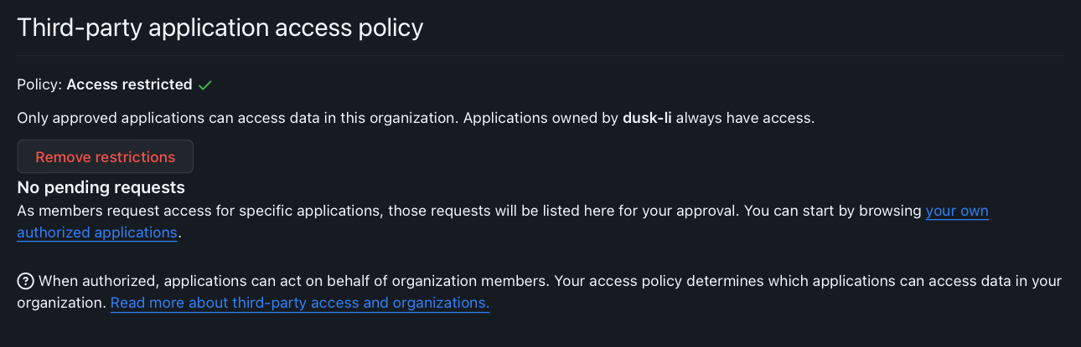Click the Remove restrictions button
This screenshot has height=347, width=1081.
coord(106,156)
